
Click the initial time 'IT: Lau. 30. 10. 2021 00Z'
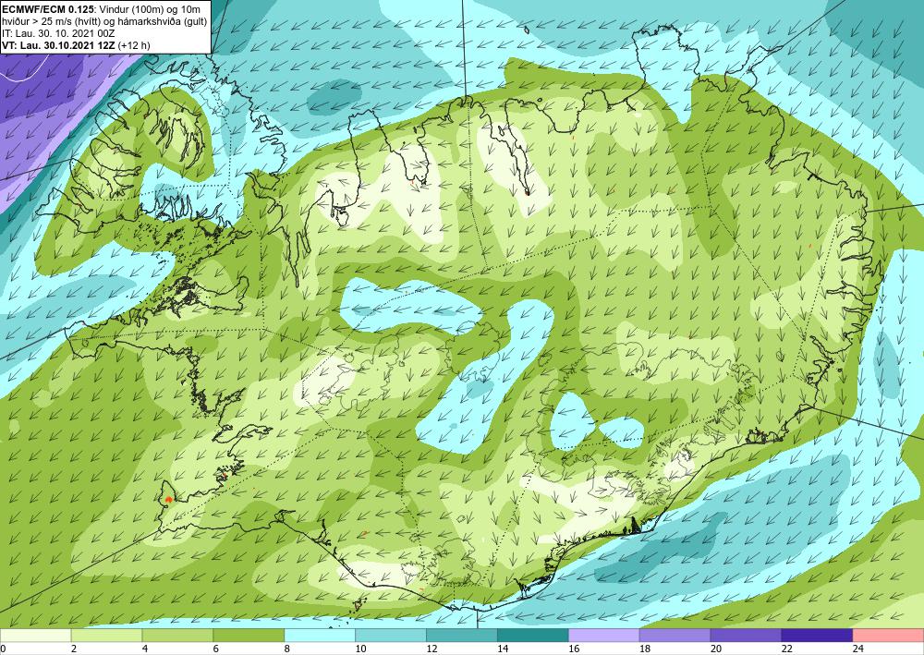point(58,33)
